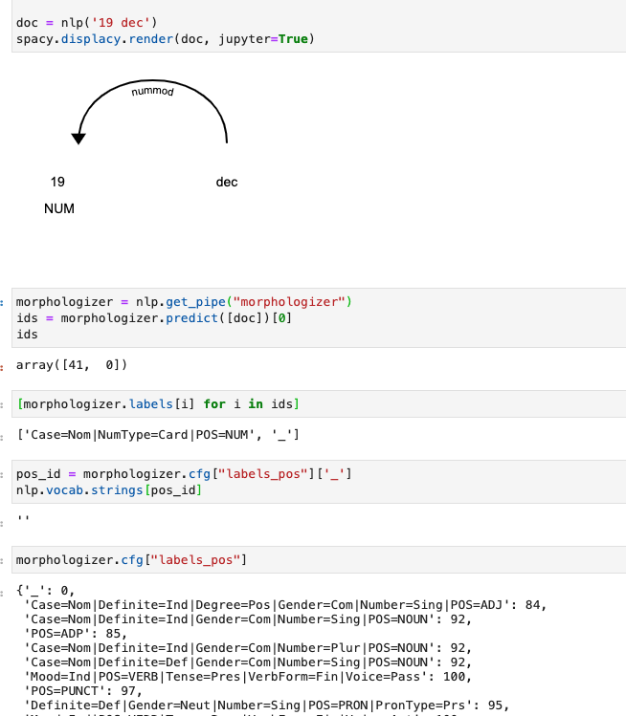Focus the cell containing only morphologizer.cfg["labels_pos"]

click(x=319, y=560)
